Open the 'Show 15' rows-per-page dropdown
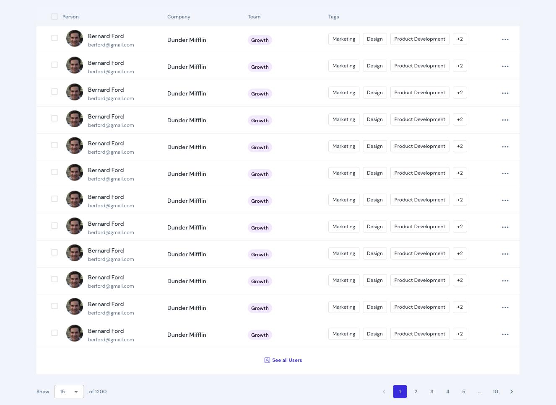Image resolution: width=556 pixels, height=405 pixels. point(69,392)
